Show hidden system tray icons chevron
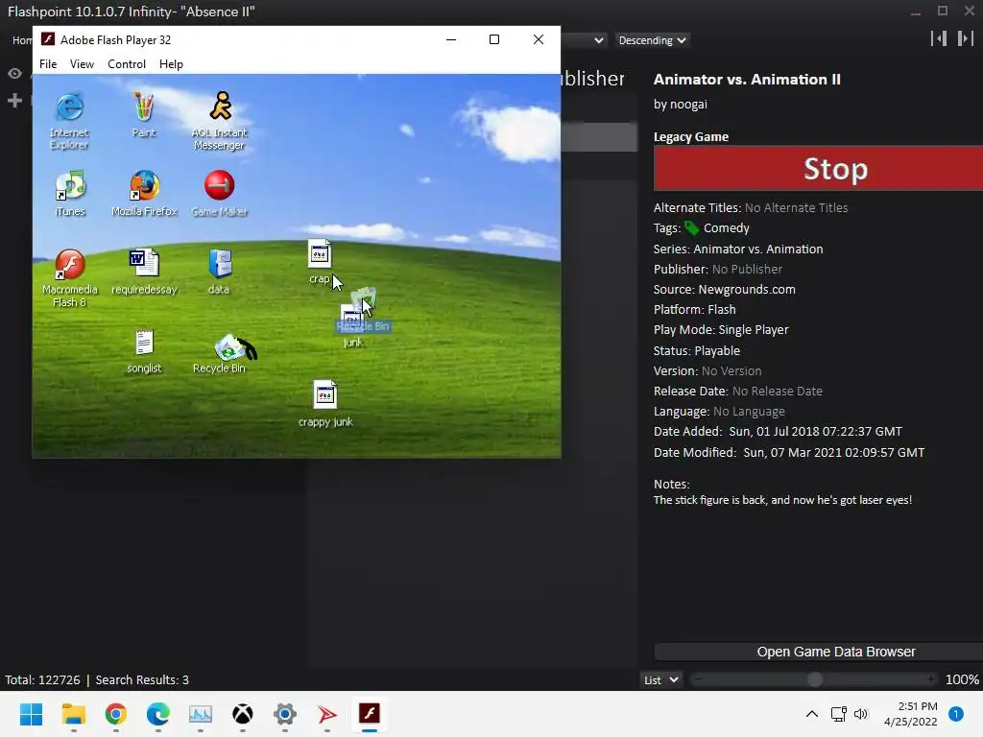The image size is (983, 737). point(812,714)
